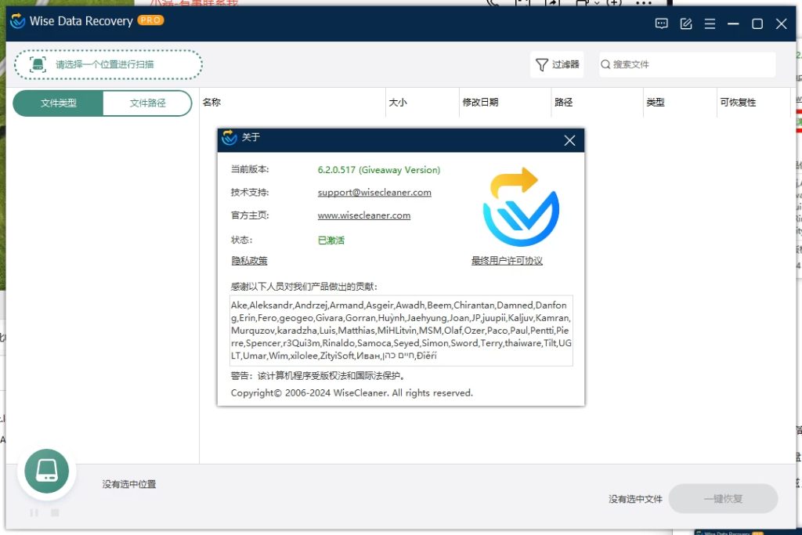Click the stop scan control

point(55,512)
